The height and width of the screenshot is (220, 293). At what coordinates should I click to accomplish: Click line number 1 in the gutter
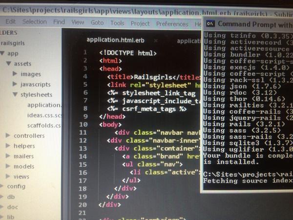[x=85, y=52]
